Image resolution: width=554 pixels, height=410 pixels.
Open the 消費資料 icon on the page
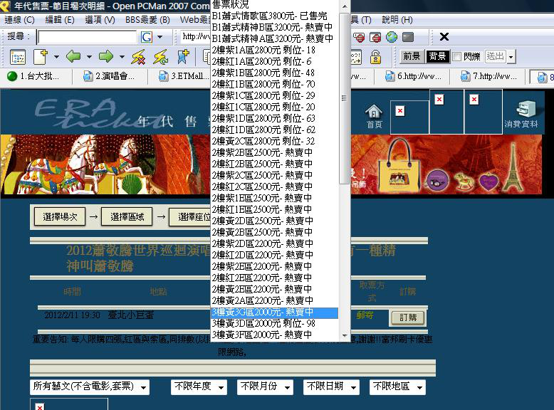coord(521,114)
